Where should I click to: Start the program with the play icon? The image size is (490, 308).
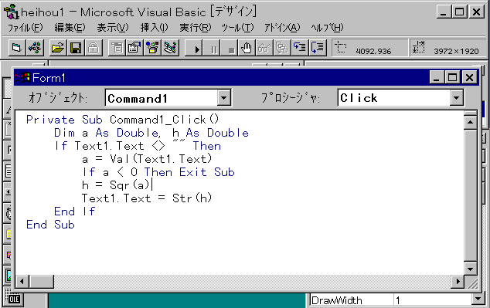click(194, 48)
